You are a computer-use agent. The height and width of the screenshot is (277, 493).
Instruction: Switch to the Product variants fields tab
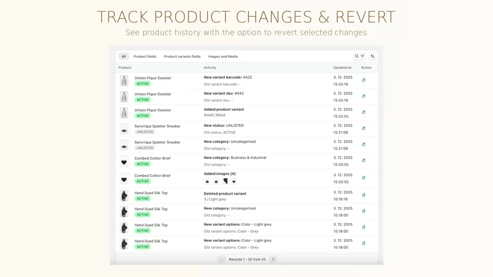[x=182, y=57]
